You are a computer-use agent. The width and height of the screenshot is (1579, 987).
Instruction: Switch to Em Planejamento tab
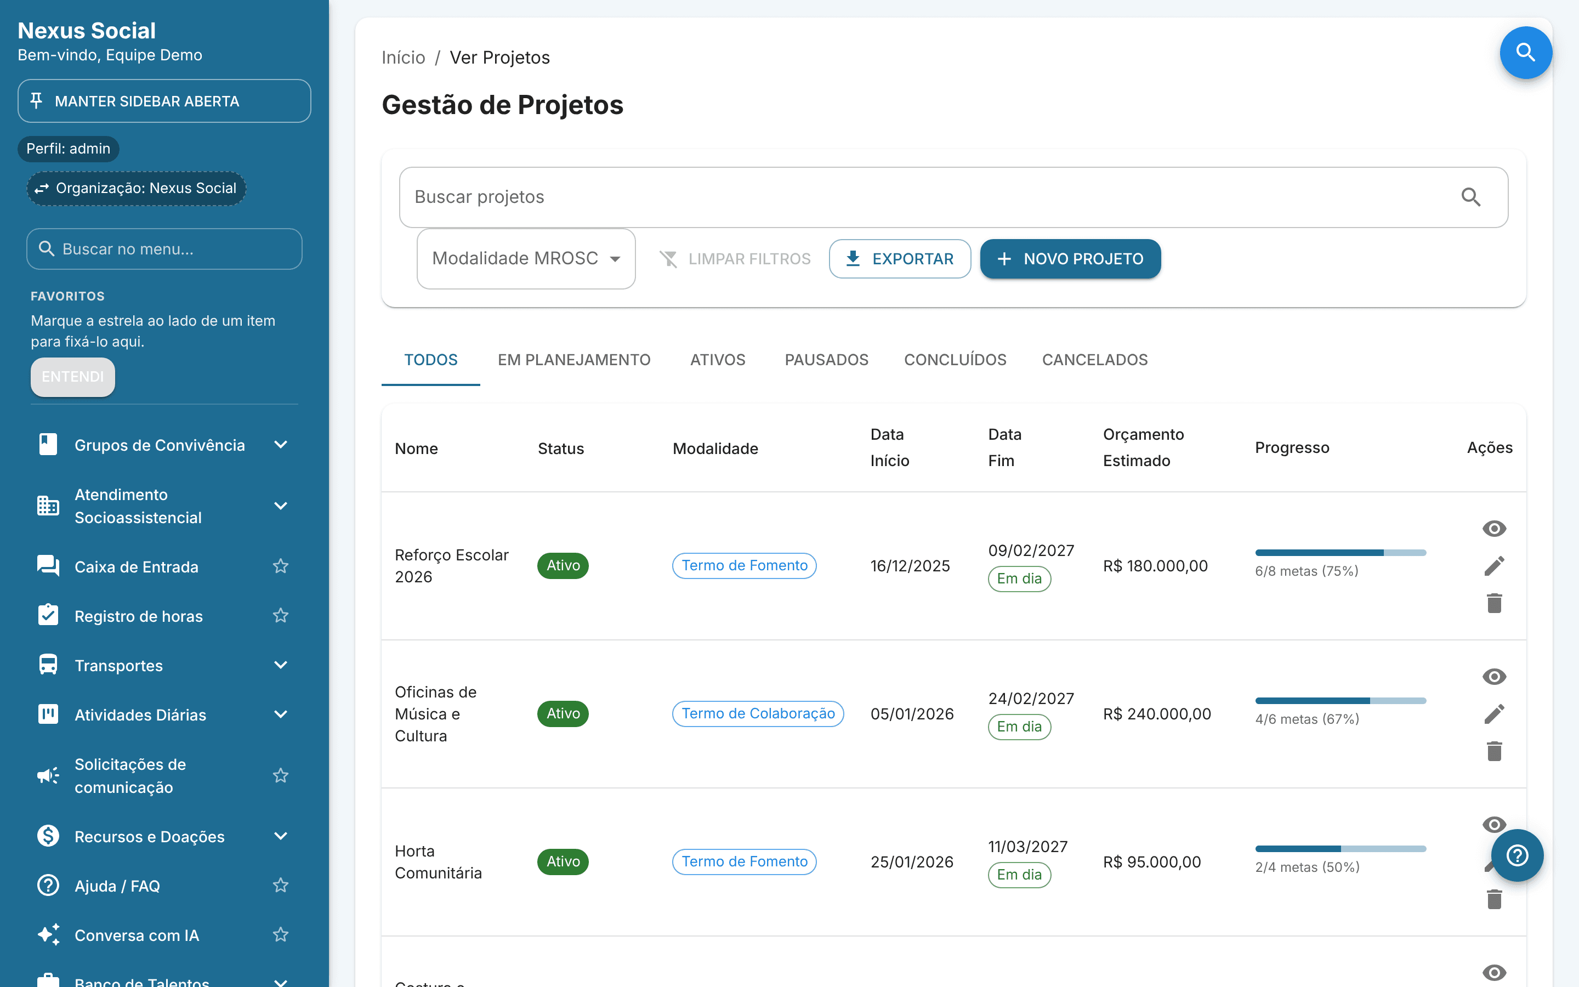pos(574,360)
